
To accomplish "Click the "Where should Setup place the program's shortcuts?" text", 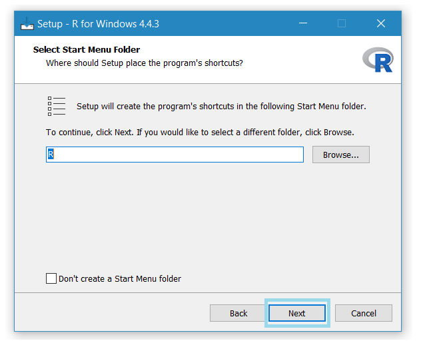I will 145,63.
